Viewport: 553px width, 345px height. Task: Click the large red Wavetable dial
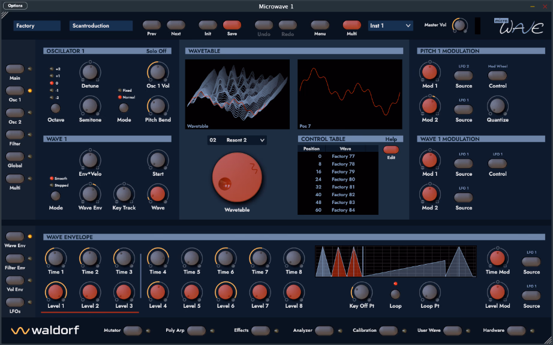pyautogui.click(x=237, y=178)
